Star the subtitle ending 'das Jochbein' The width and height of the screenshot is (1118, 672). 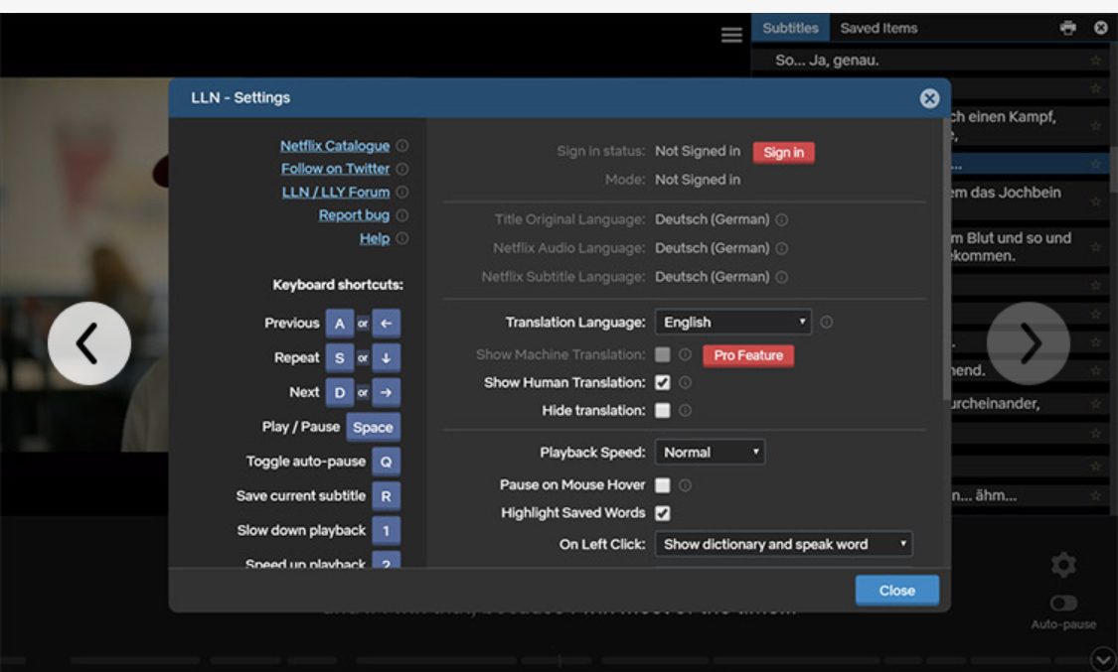pyautogui.click(x=1095, y=202)
